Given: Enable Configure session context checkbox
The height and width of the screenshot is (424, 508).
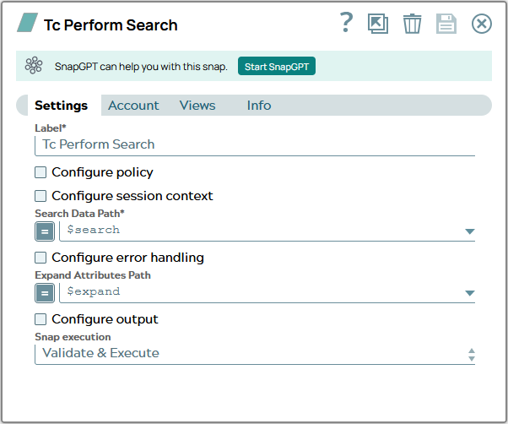Looking at the screenshot, I should pyautogui.click(x=41, y=196).
